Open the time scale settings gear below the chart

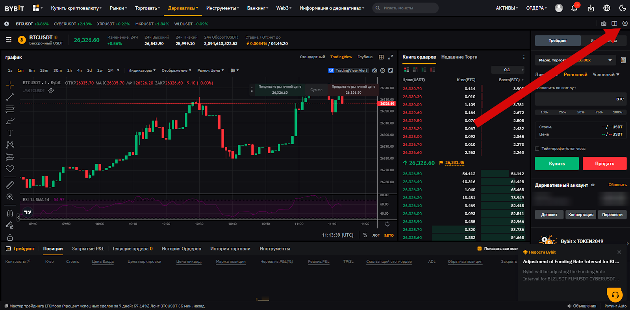[387, 224]
